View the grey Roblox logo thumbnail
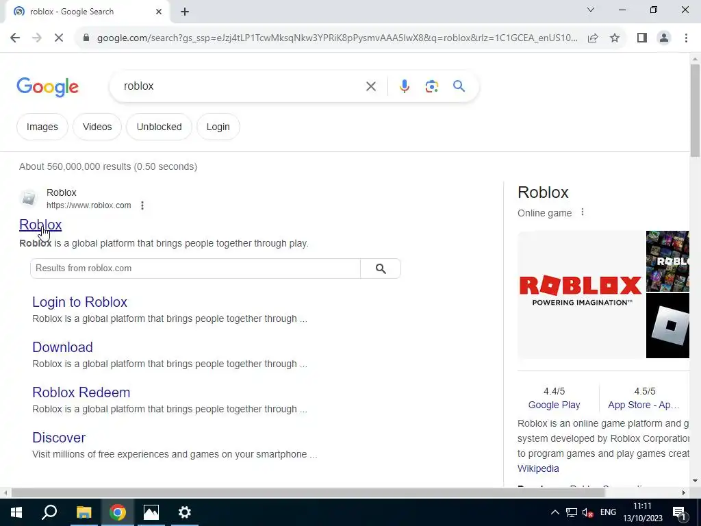701x526 pixels. tap(667, 325)
